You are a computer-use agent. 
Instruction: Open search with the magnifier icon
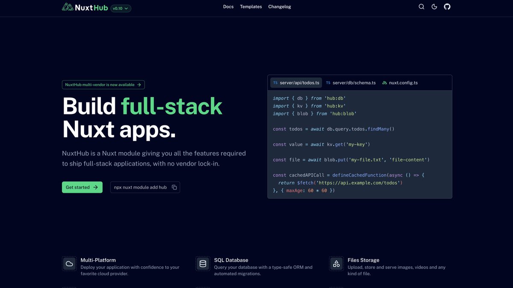[x=422, y=7]
